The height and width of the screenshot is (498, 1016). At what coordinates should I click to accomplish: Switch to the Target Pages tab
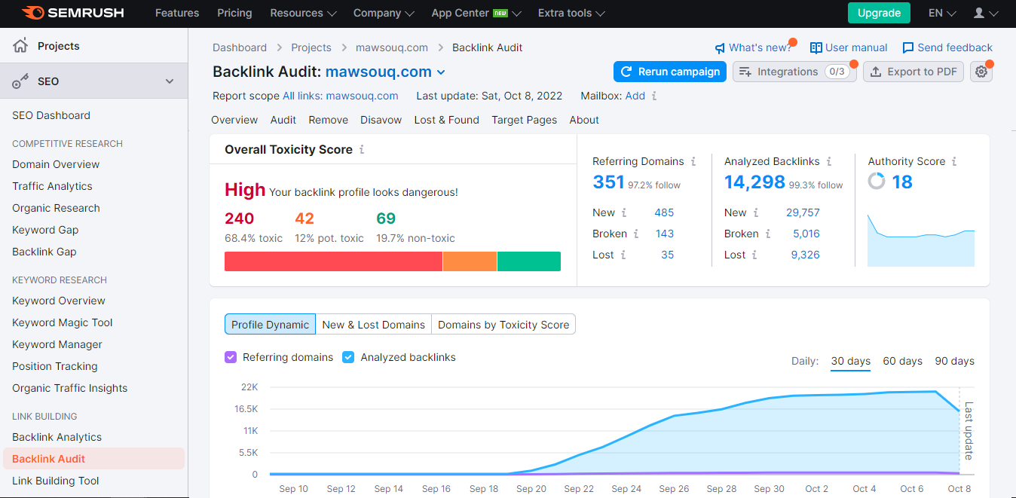[524, 120]
